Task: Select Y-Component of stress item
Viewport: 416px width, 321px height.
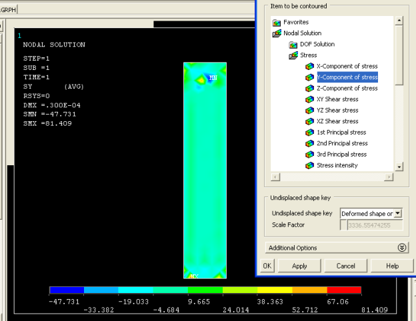Action: (x=347, y=77)
